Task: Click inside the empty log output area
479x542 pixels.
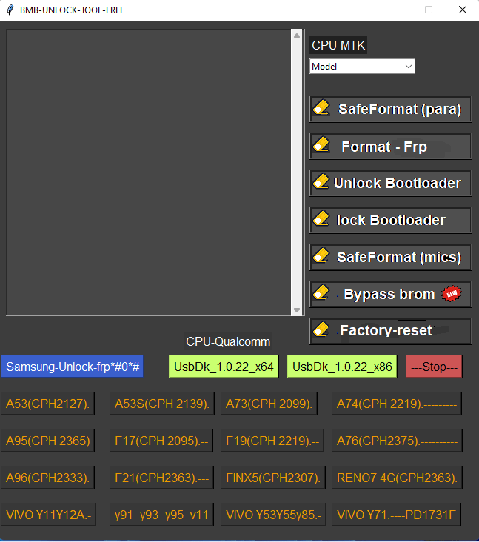Action: [148, 170]
